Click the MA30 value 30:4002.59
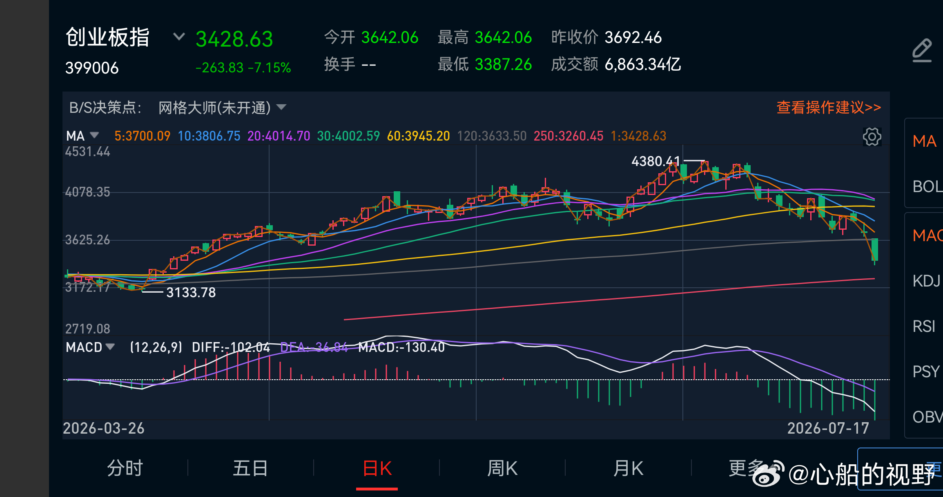Image resolution: width=943 pixels, height=497 pixels. click(348, 136)
